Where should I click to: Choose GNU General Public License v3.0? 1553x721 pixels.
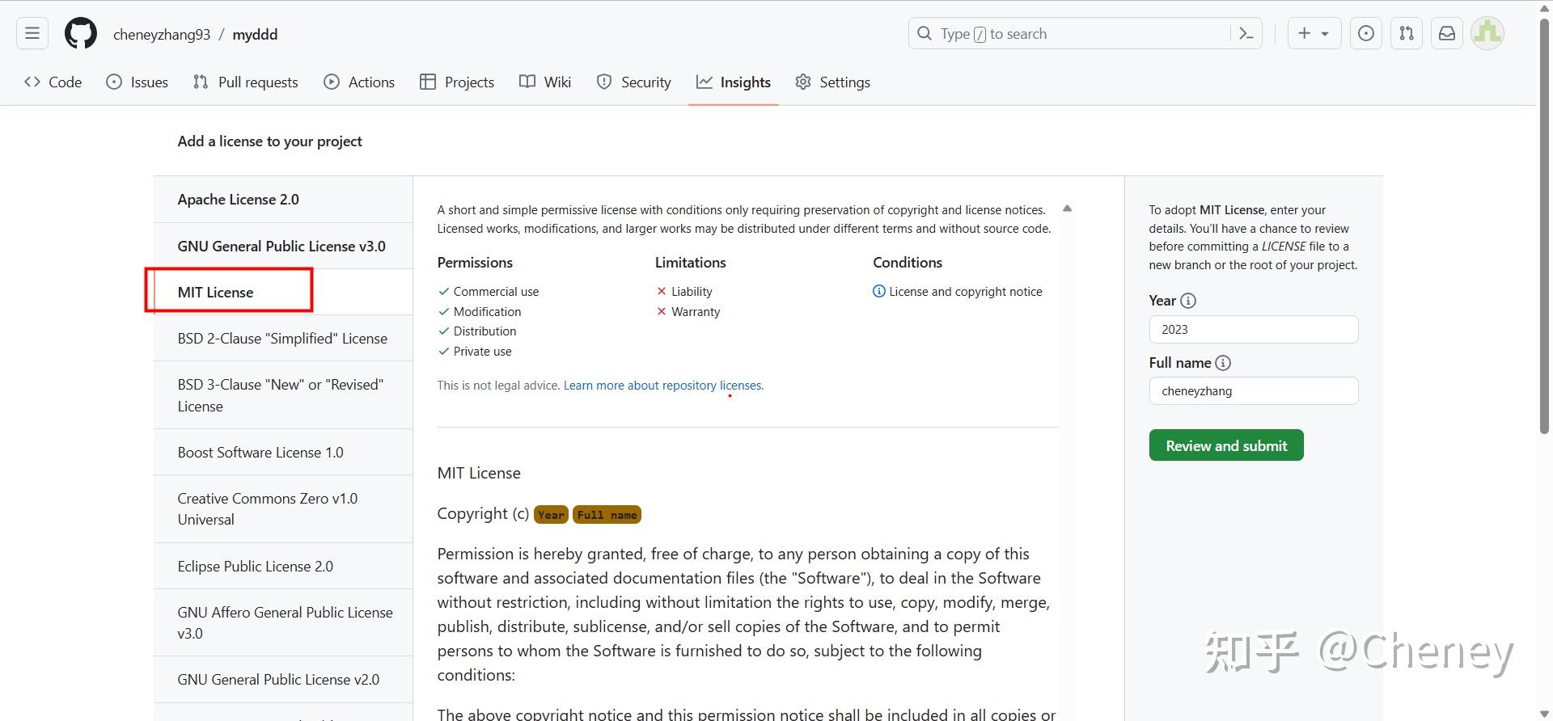click(x=281, y=247)
